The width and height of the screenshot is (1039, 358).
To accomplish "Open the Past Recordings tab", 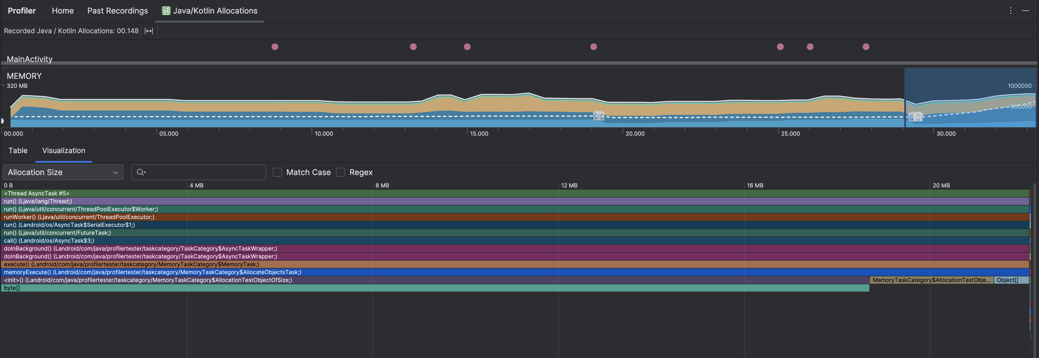I will [117, 11].
